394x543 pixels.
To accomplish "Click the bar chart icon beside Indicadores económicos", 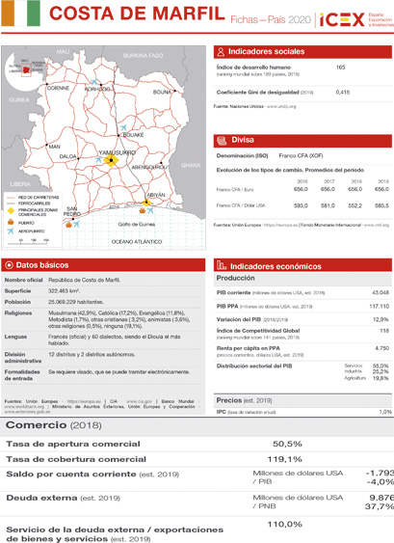I will point(222,265).
